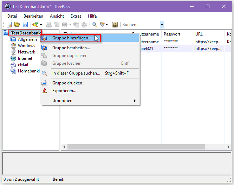Click the TestDatenbank open folder icon
This screenshot has width=234, height=185.
coord(6,33)
